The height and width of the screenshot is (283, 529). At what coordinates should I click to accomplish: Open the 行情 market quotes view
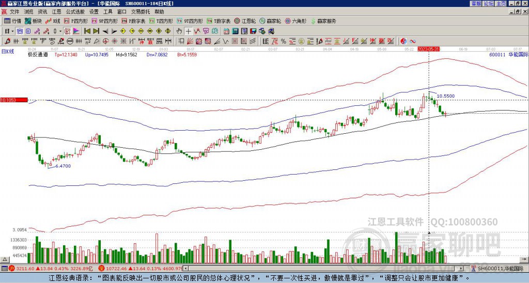12,21
